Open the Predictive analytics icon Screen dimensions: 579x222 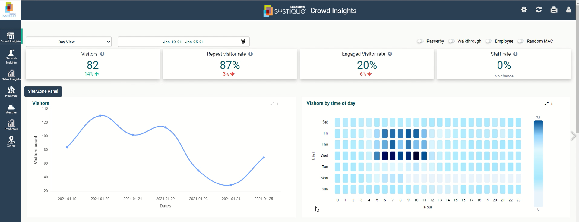click(11, 125)
